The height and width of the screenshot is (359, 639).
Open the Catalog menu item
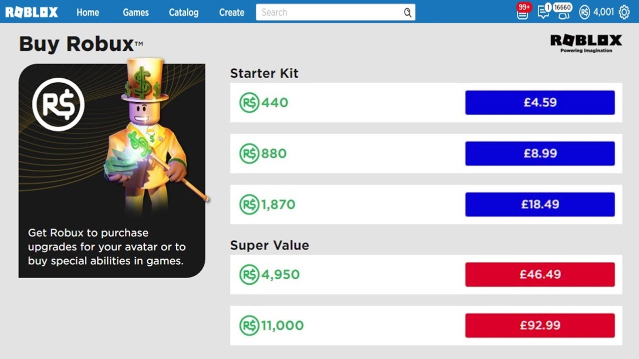pyautogui.click(x=184, y=12)
